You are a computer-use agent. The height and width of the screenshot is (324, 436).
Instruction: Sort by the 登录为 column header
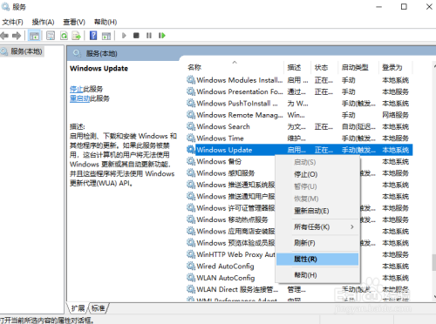tap(396, 67)
